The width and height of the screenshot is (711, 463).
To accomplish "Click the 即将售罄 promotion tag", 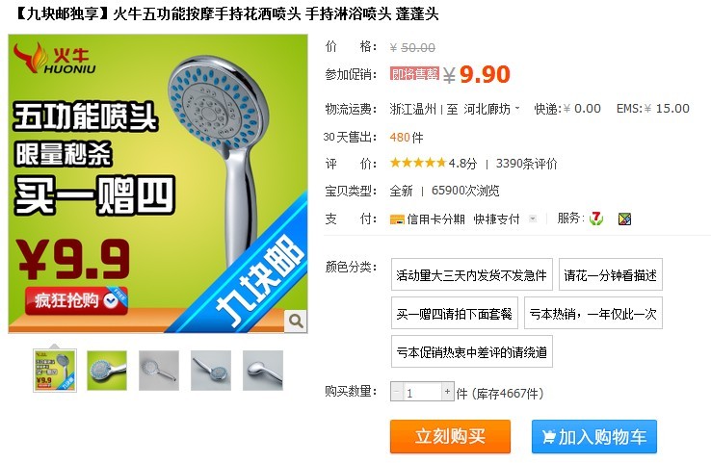I will point(414,74).
